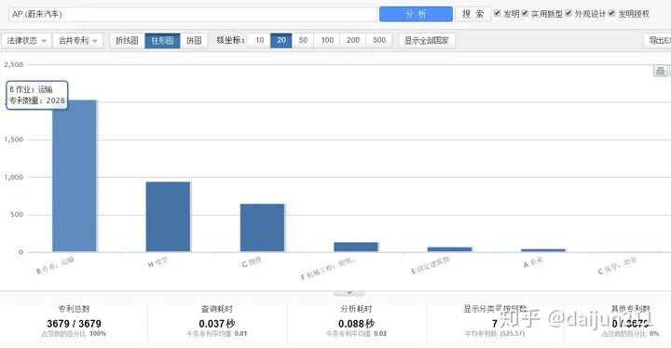Click the 1,500 y-axis label
This screenshot has height=348, width=671.
point(13,140)
